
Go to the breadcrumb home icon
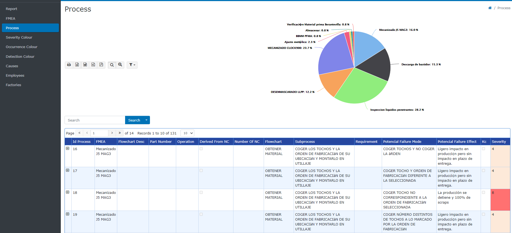[490, 8]
